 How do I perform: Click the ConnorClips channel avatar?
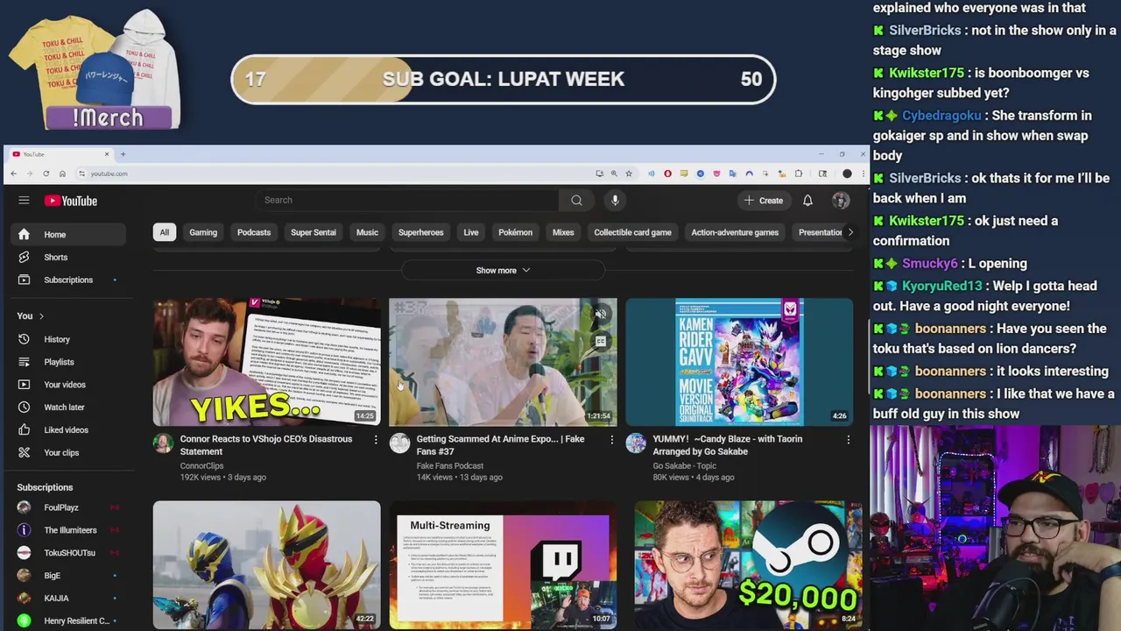pyautogui.click(x=164, y=443)
